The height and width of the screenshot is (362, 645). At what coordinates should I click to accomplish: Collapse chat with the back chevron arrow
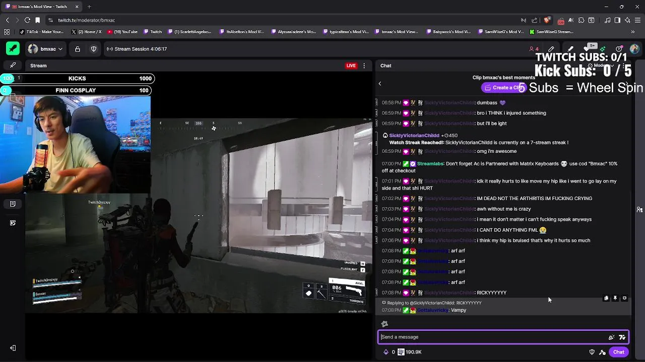(380, 83)
